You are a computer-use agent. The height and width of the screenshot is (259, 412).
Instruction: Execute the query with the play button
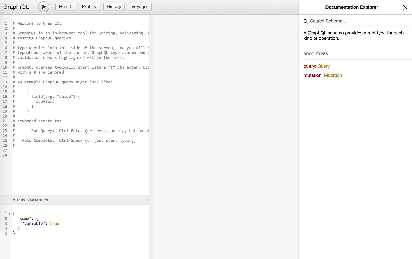44,7
